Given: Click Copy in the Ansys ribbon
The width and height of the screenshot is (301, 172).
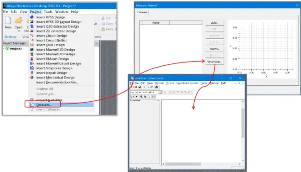Looking at the screenshot, I should (x=107, y=24).
